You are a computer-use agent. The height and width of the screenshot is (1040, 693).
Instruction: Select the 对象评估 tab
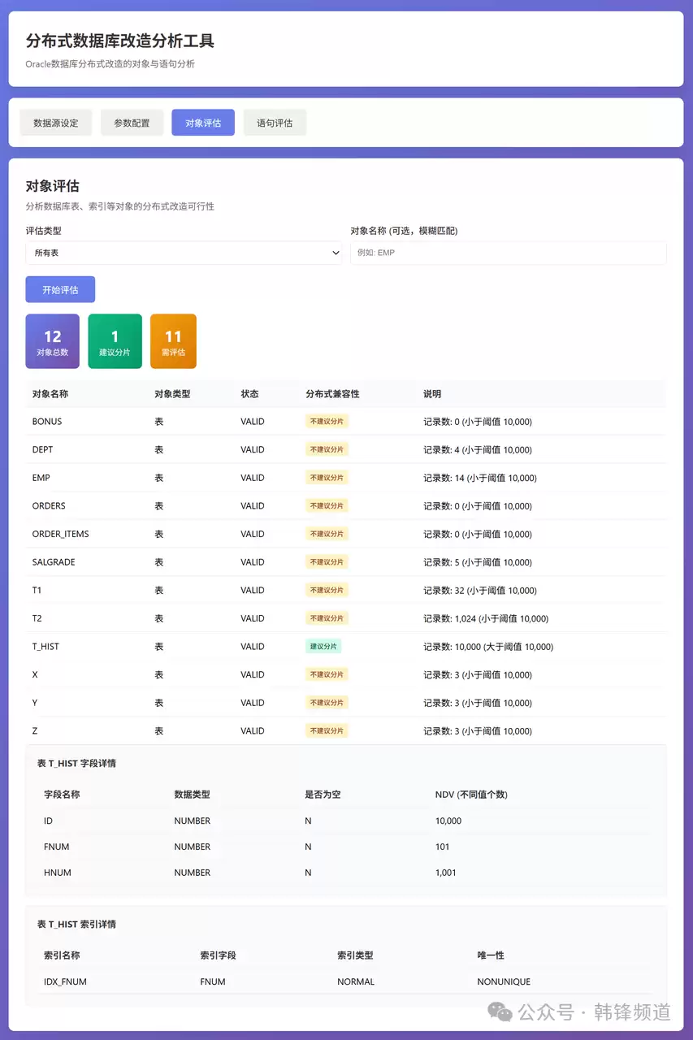pyautogui.click(x=203, y=123)
